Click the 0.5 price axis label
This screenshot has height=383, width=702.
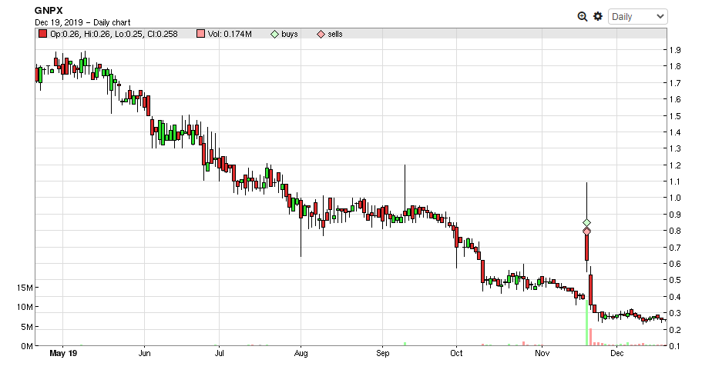coord(675,280)
